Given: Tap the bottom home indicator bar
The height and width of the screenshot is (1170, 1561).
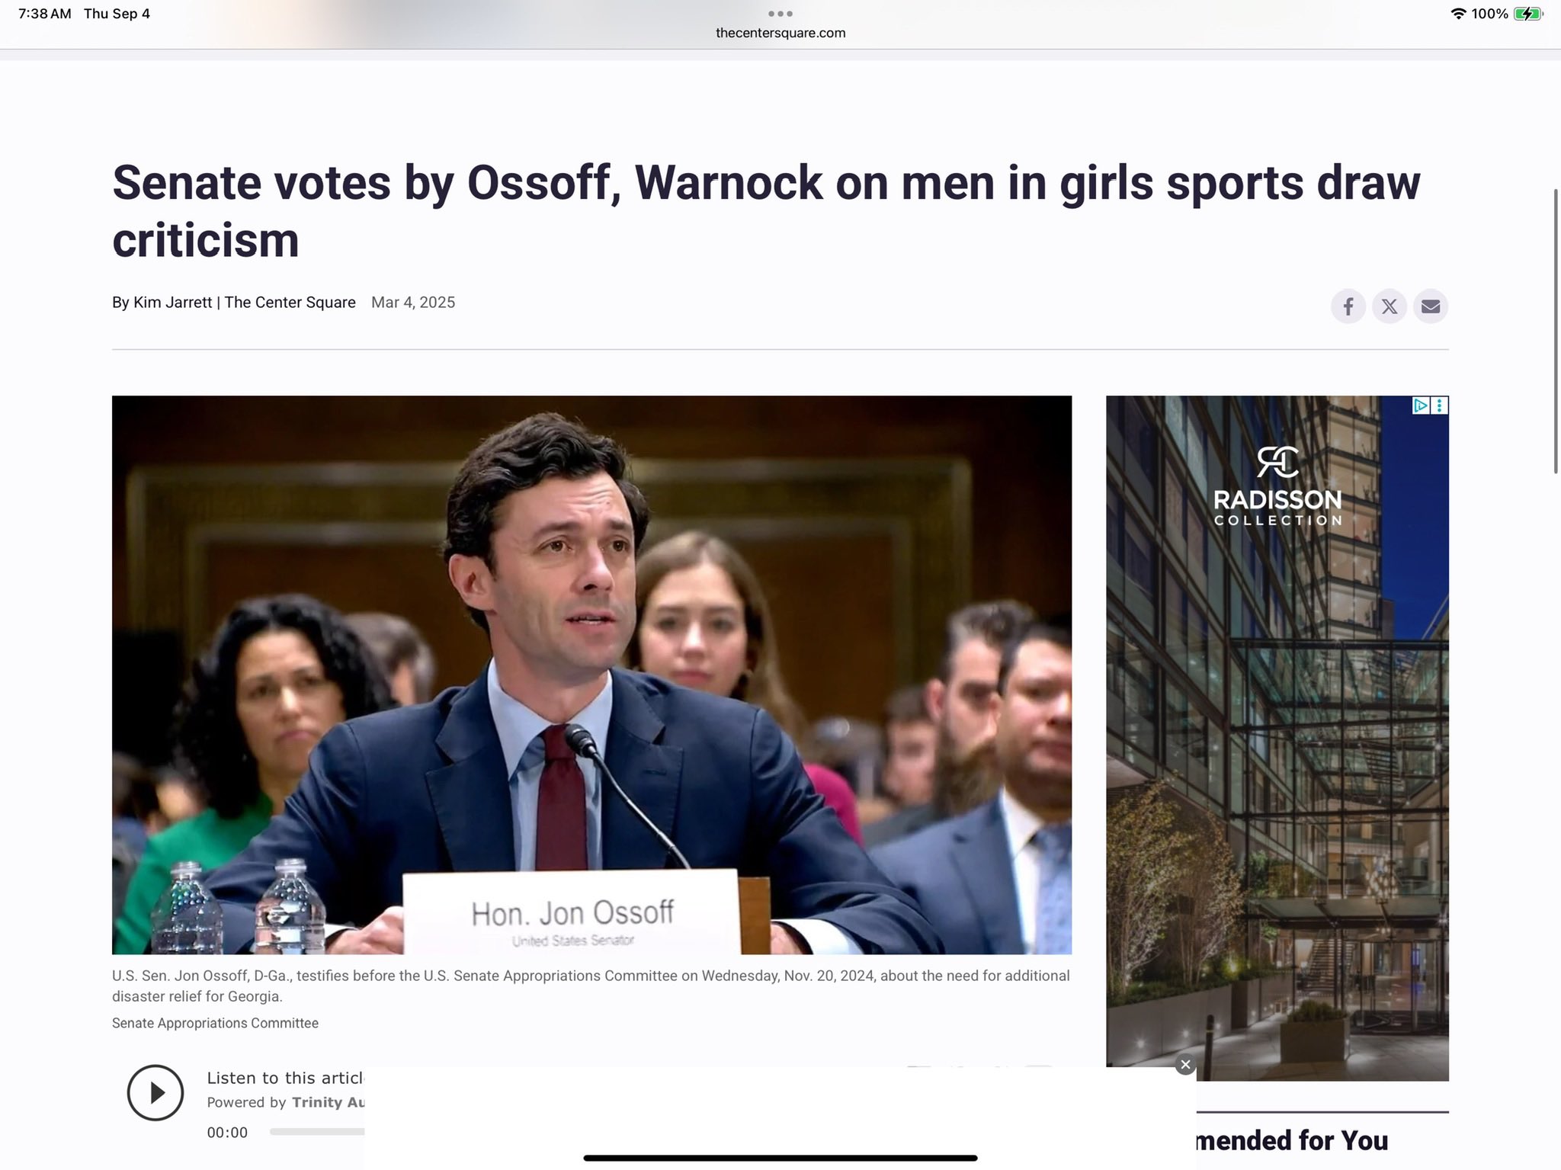Looking at the screenshot, I should coord(780,1158).
